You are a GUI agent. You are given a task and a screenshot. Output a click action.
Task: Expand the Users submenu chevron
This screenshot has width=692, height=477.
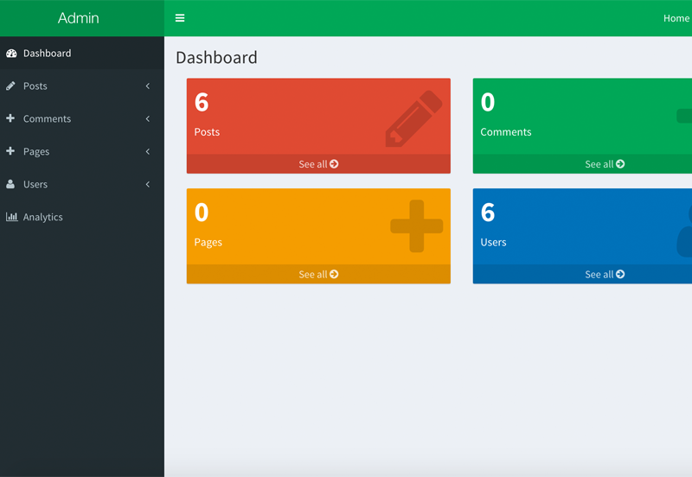[x=148, y=184]
